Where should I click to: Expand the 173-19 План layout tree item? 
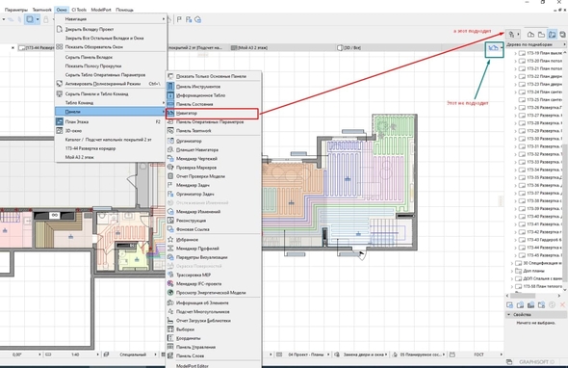(515, 53)
